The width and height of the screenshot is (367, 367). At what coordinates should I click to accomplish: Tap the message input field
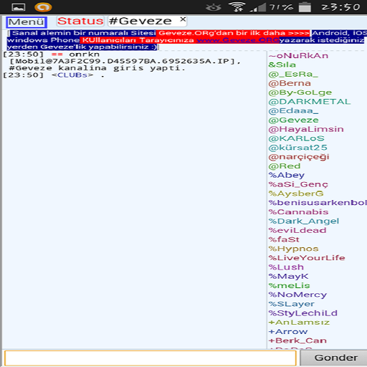tap(151, 358)
